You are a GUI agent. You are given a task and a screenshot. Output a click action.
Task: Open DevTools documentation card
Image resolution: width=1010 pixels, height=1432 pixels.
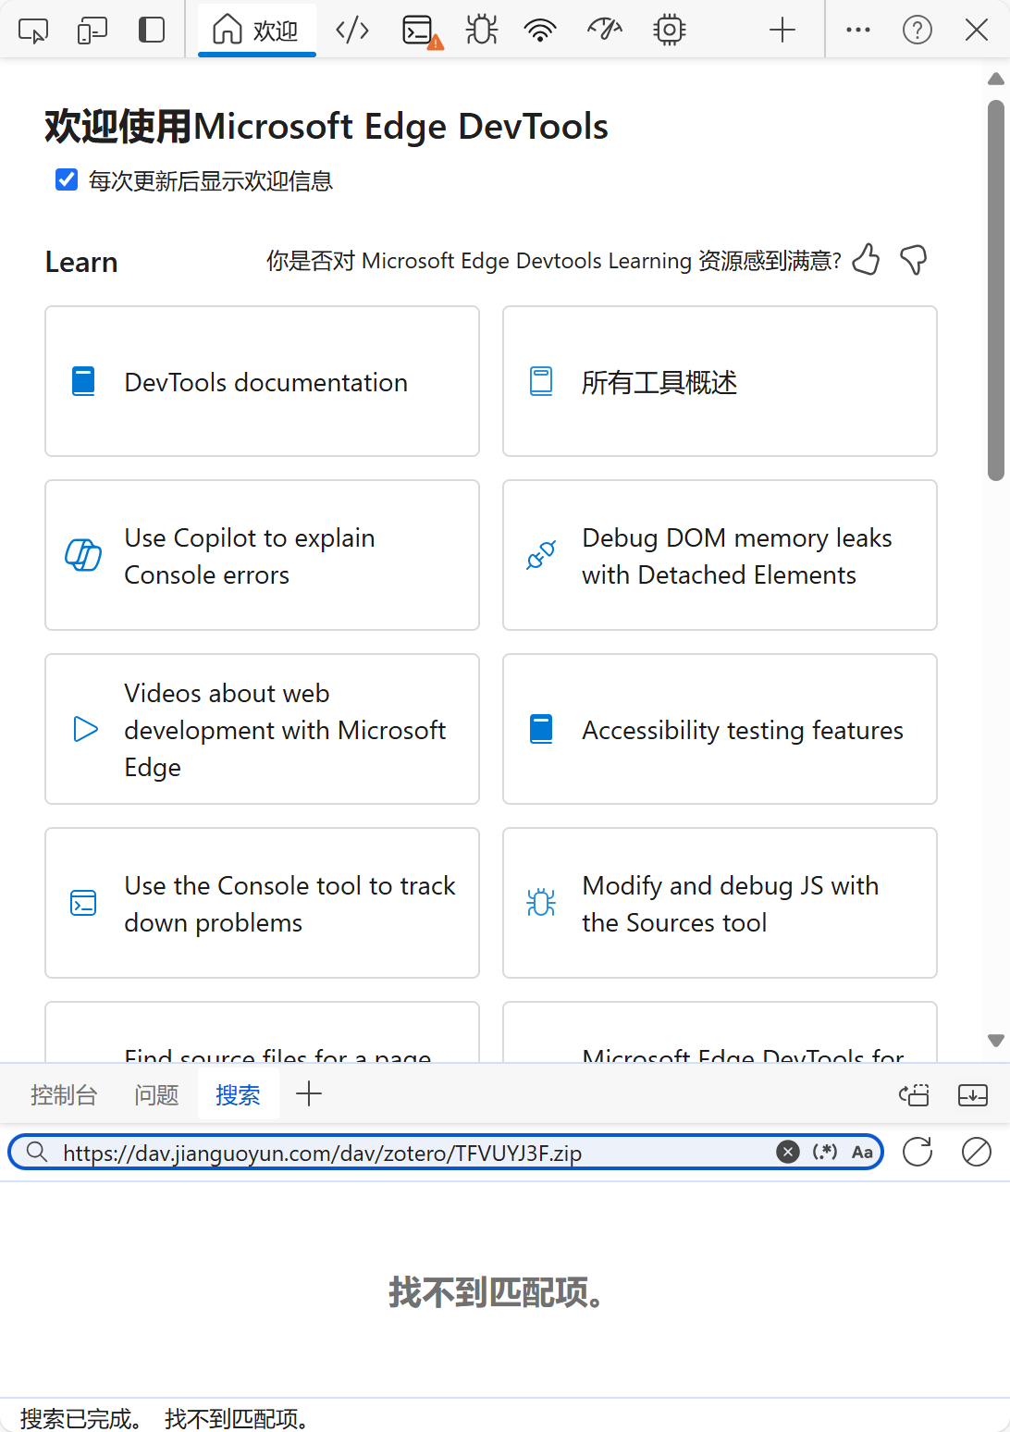(x=262, y=381)
